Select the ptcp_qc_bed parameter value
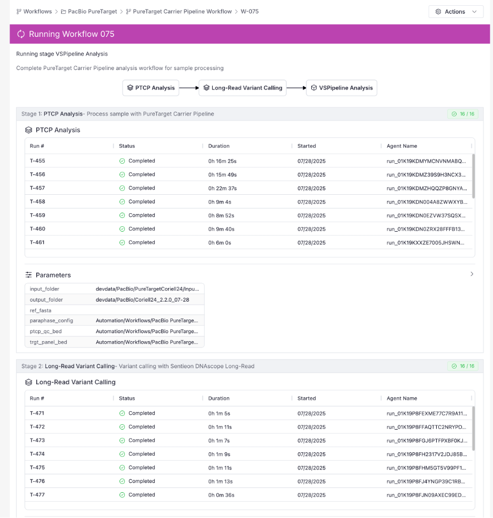The height and width of the screenshot is (518, 493). click(147, 331)
